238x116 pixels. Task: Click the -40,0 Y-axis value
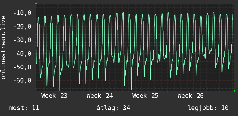click(x=22, y=53)
